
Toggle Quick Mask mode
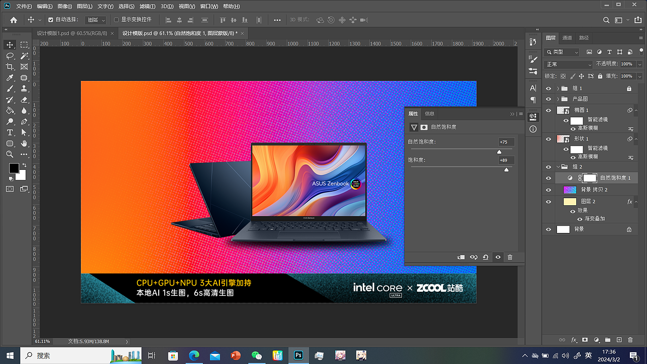click(10, 189)
